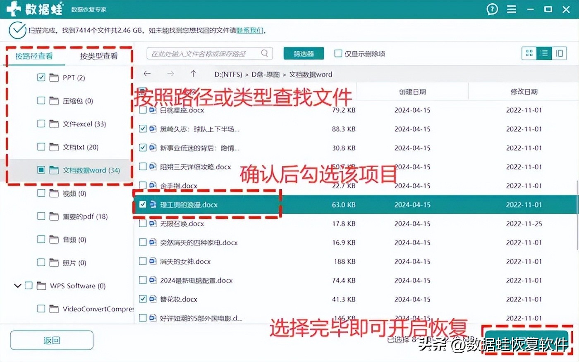Image resolution: width=579 pixels, height=362 pixels.
Task: Click the 188 KB size cell
Action: [345, 261]
